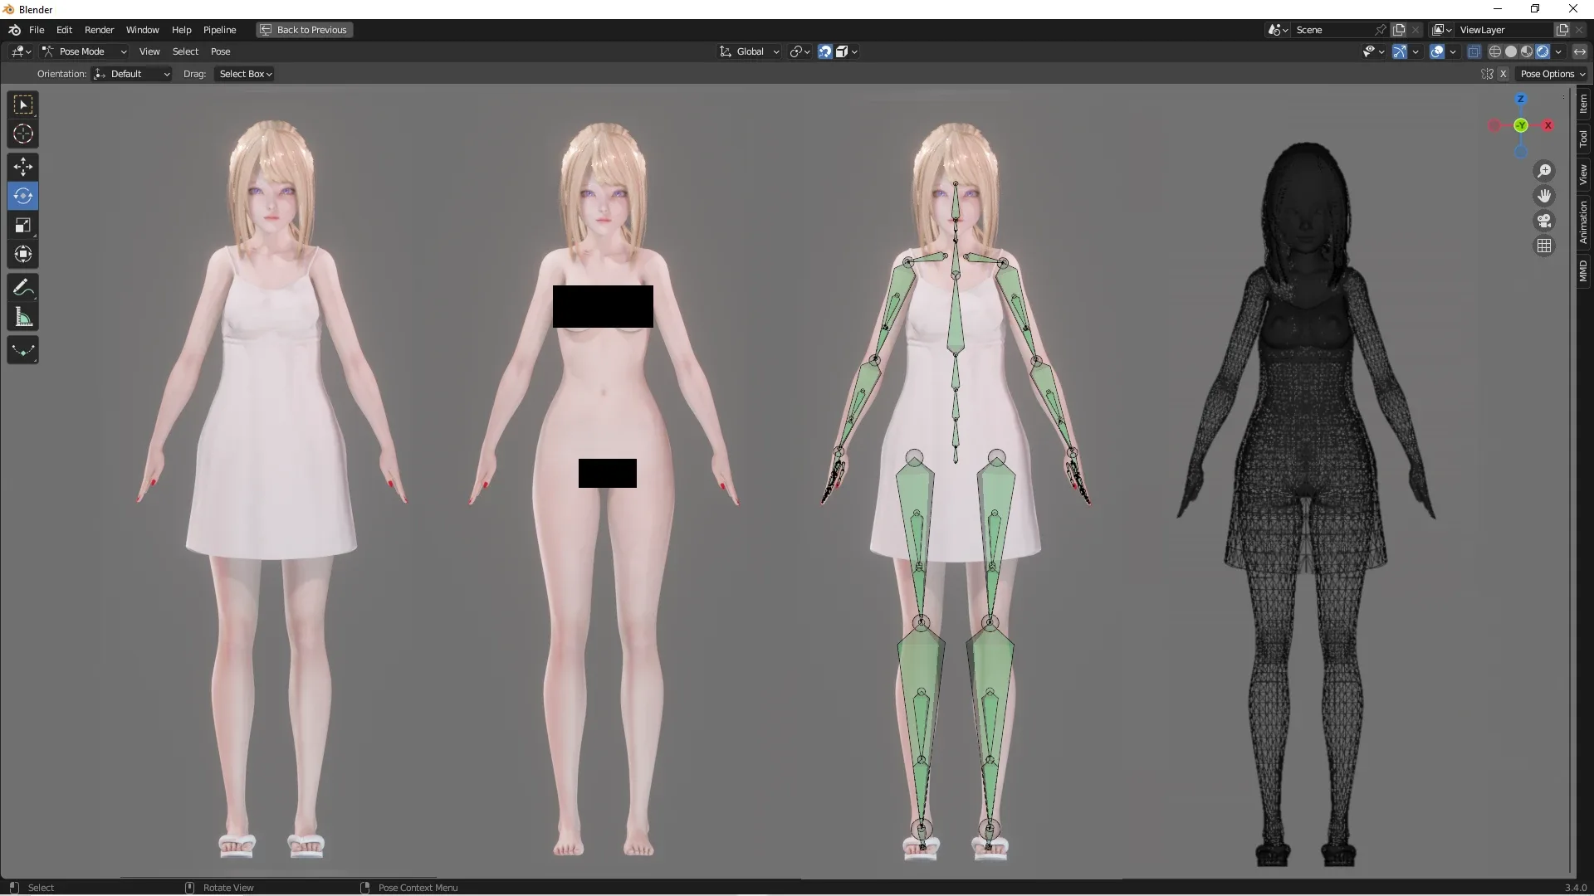Switch viewport shading to Wireframe
This screenshot has width=1594, height=896.
coord(1496,51)
